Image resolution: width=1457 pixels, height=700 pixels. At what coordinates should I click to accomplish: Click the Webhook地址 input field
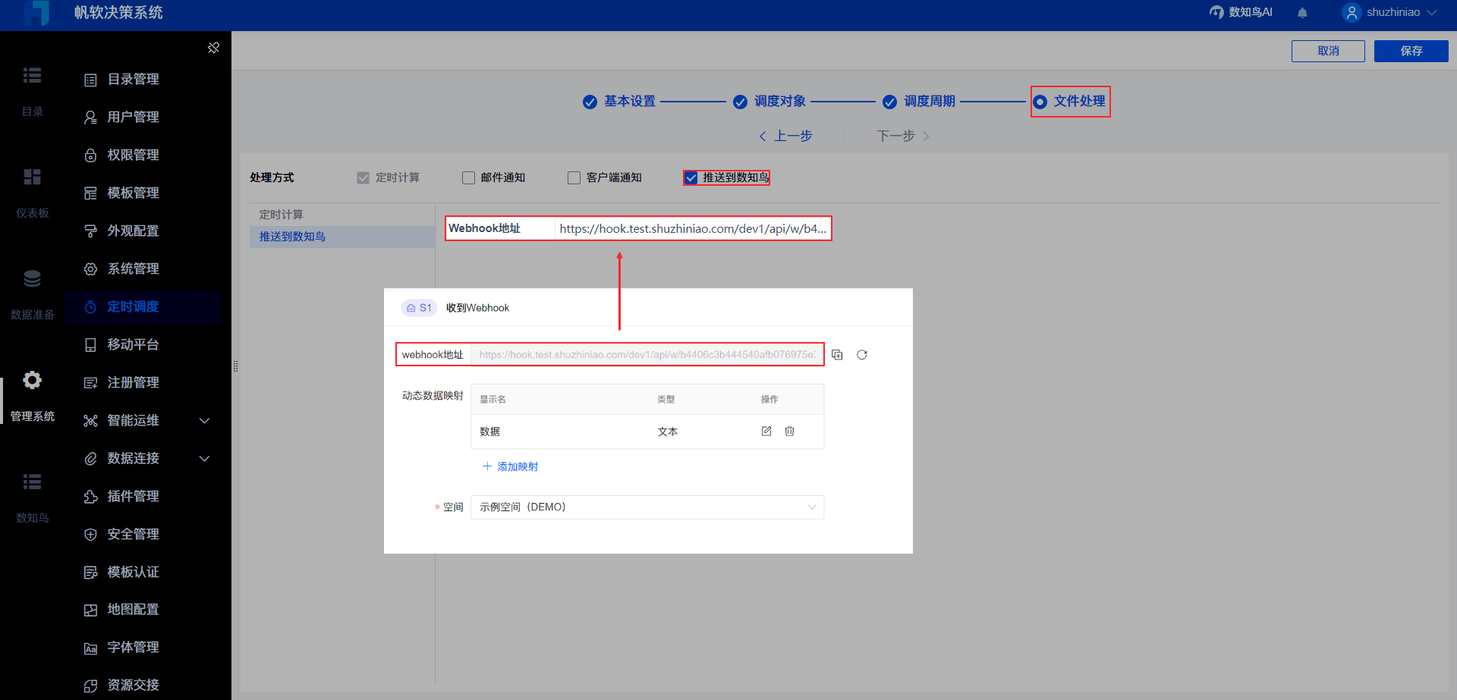(693, 228)
